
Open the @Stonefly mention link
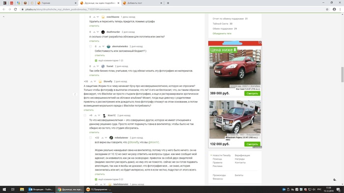[x=133, y=142]
